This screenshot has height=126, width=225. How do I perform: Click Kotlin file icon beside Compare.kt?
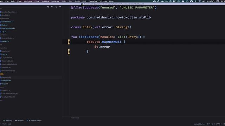tap(0, 80)
